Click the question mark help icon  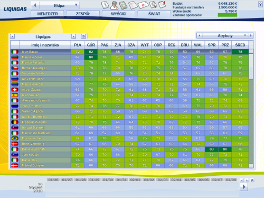[x=260, y=4]
